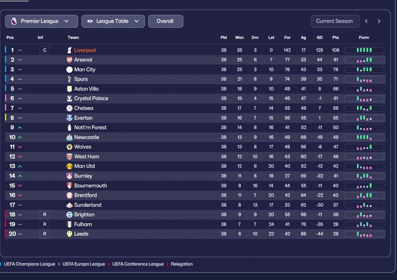Sort table by Pts column header
Image resolution: width=397 pixels, height=280 pixels.
[x=336, y=37]
